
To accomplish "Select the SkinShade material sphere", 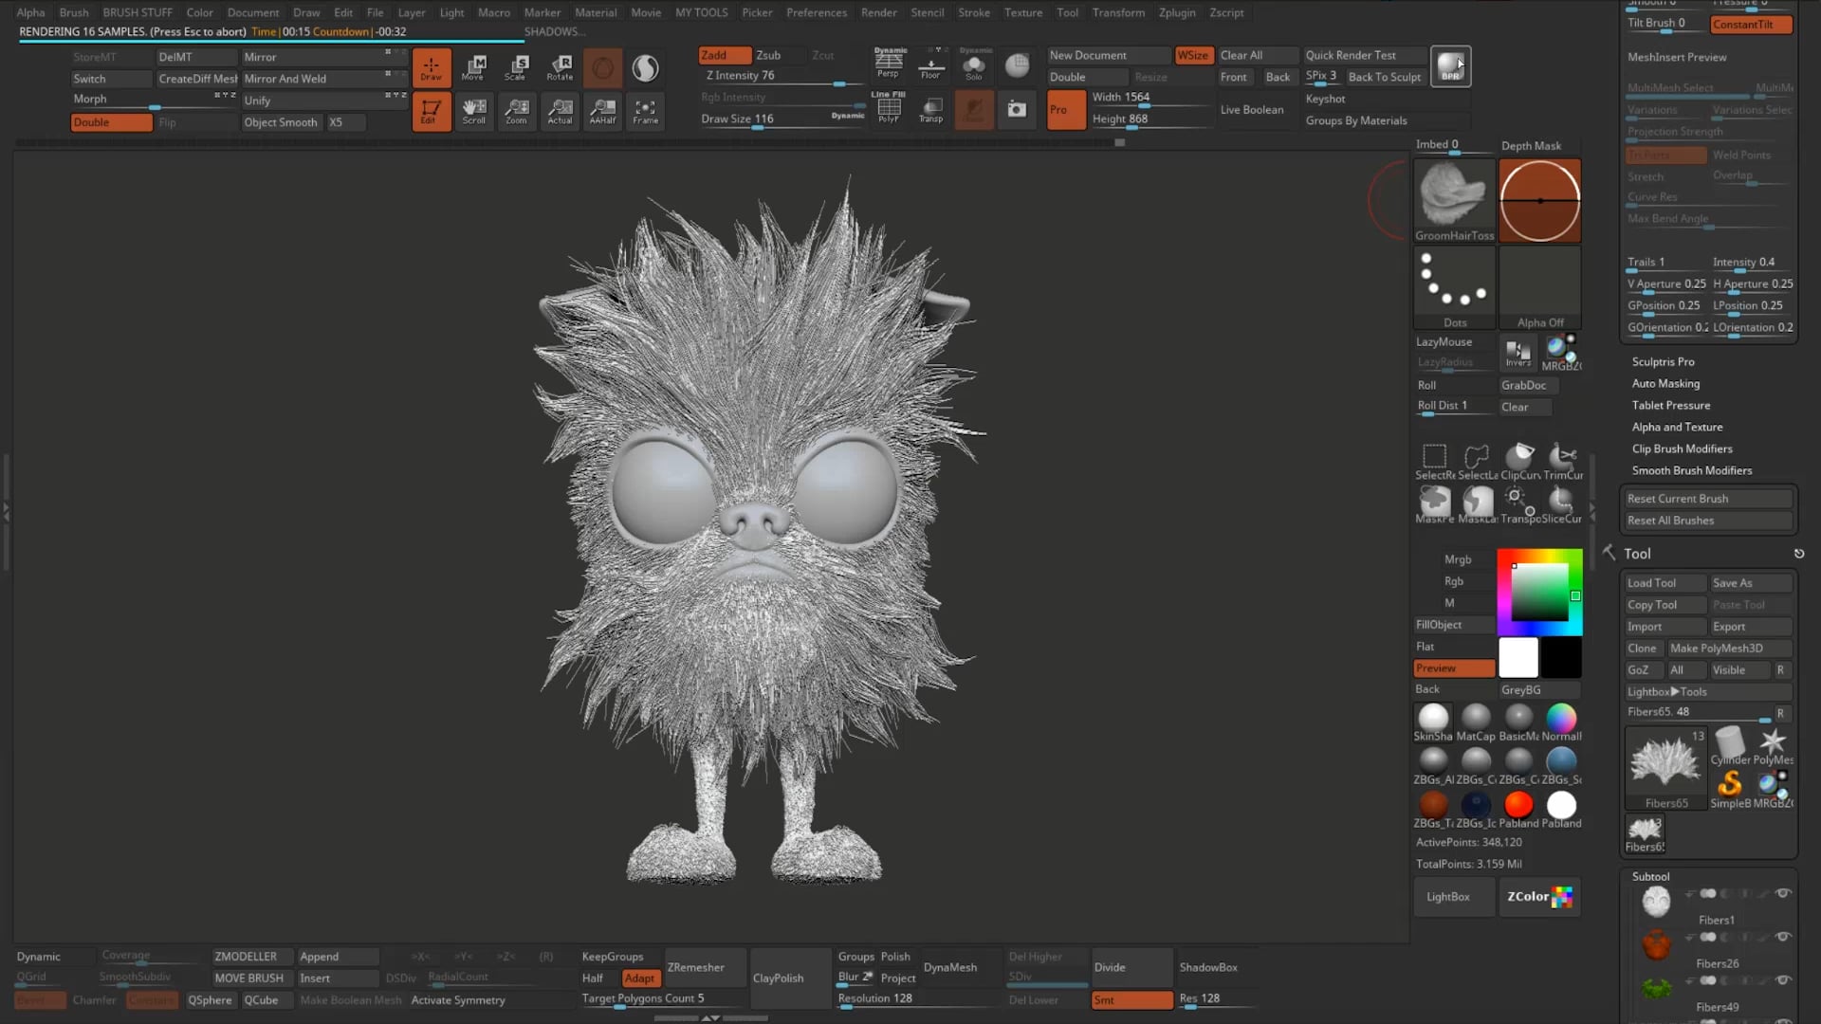I will tap(1433, 722).
